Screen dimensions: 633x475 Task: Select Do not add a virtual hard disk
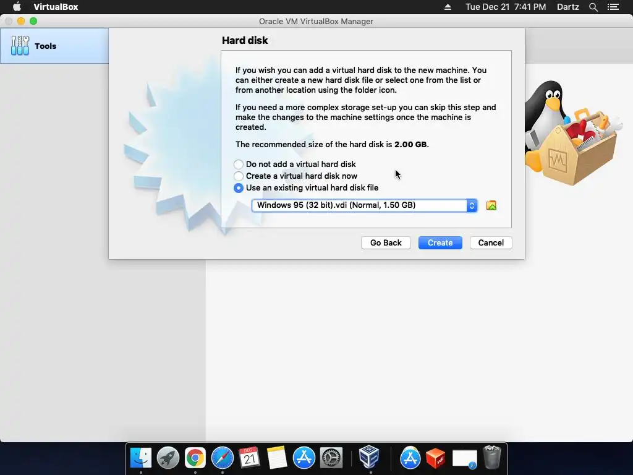pos(295,164)
